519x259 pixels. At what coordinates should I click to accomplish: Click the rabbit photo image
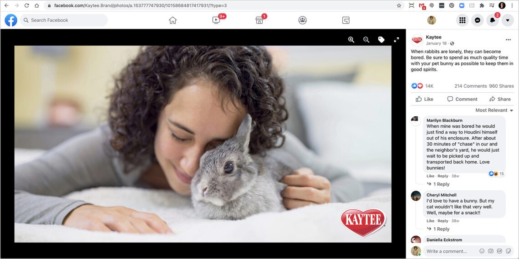[203, 144]
